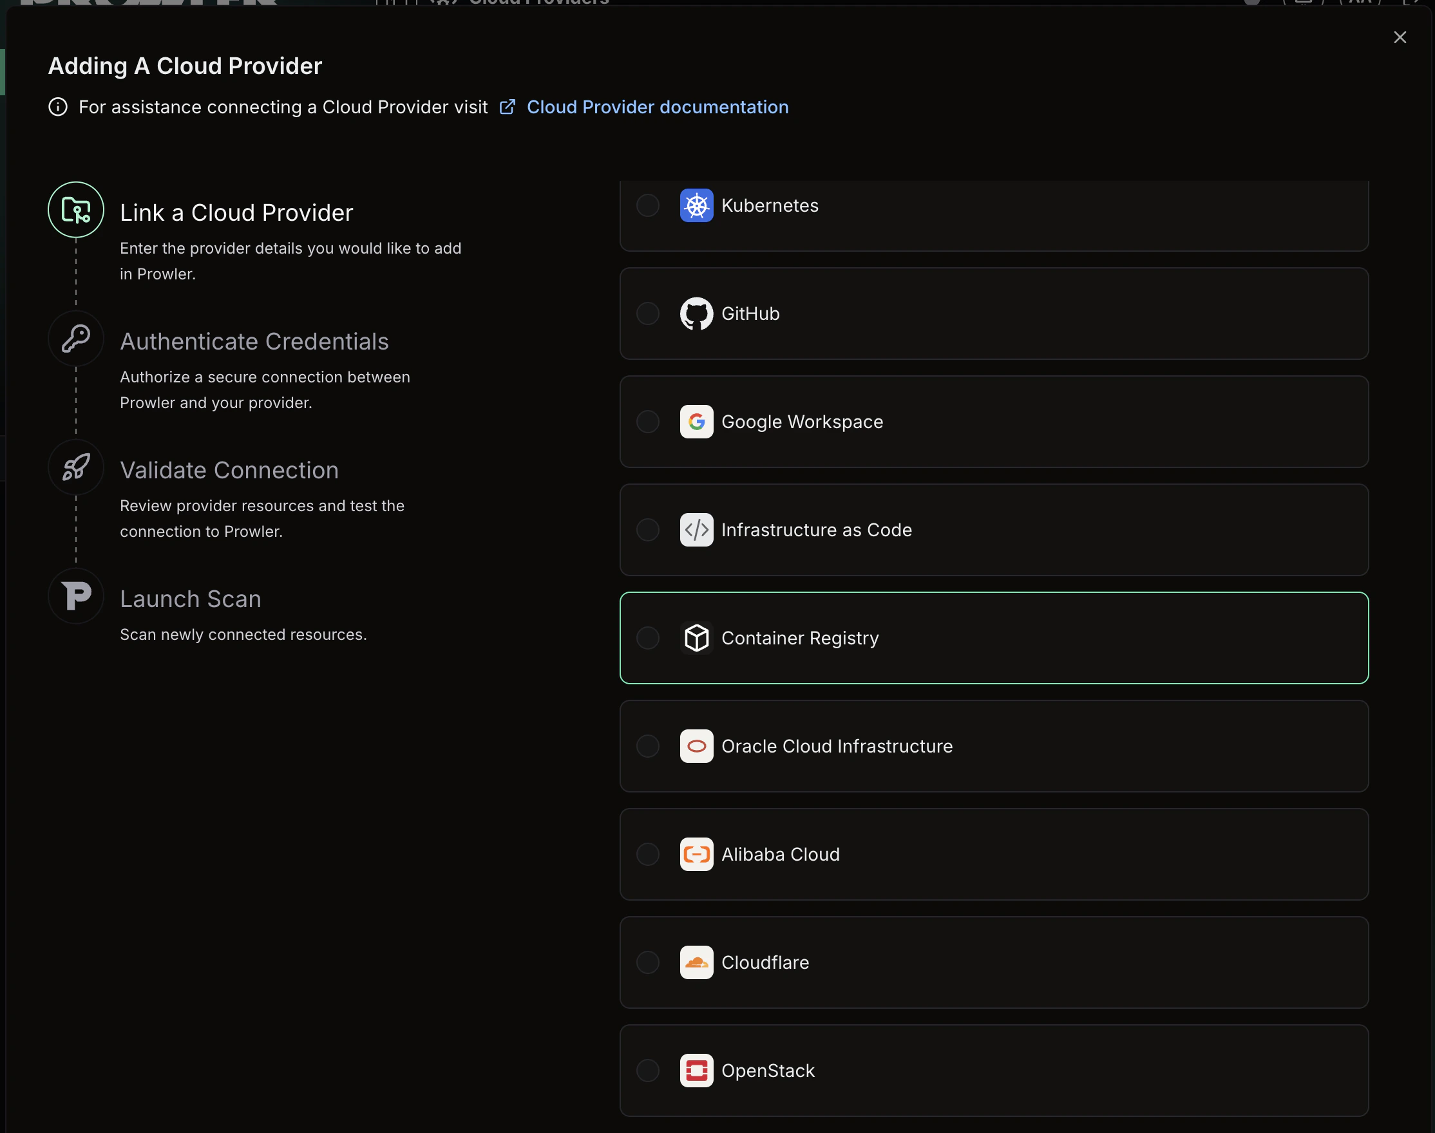Select the Kubernetes radio button
The width and height of the screenshot is (1435, 1133).
click(x=647, y=205)
